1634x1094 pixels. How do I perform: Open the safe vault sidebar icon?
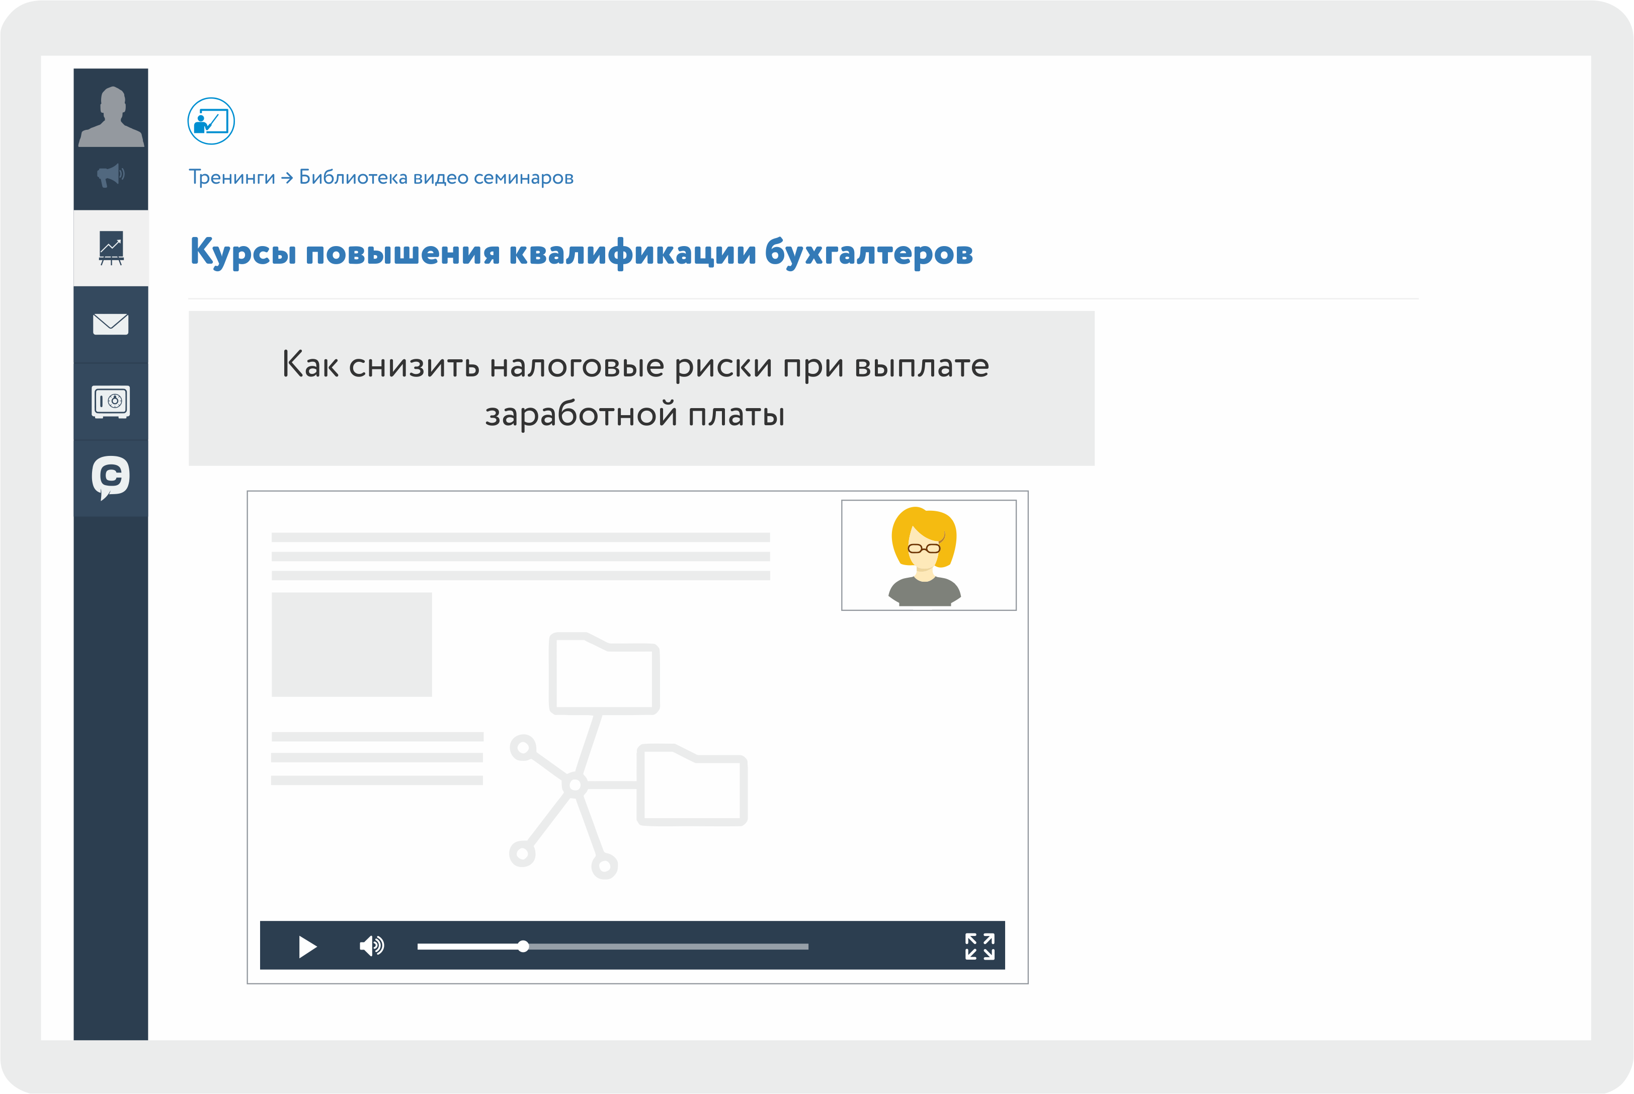111,401
